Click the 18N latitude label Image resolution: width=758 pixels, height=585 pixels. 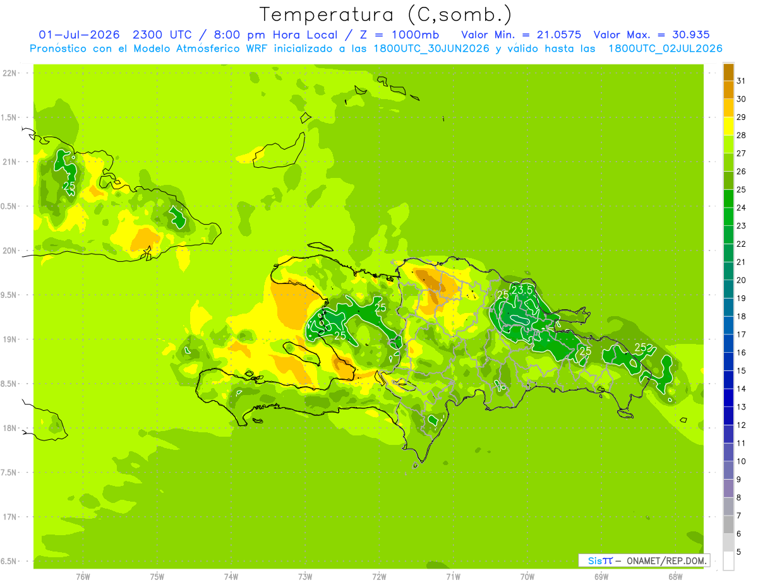coord(9,428)
